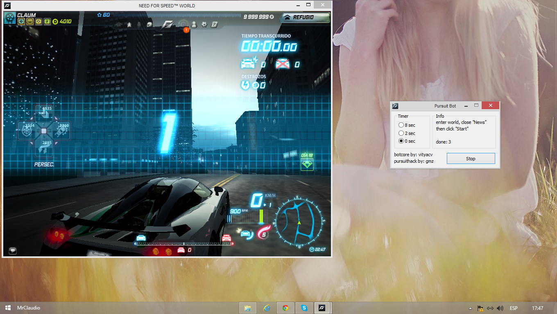Click the Need for Speed logo in game menu
This screenshot has height=314, width=557.
168,25
